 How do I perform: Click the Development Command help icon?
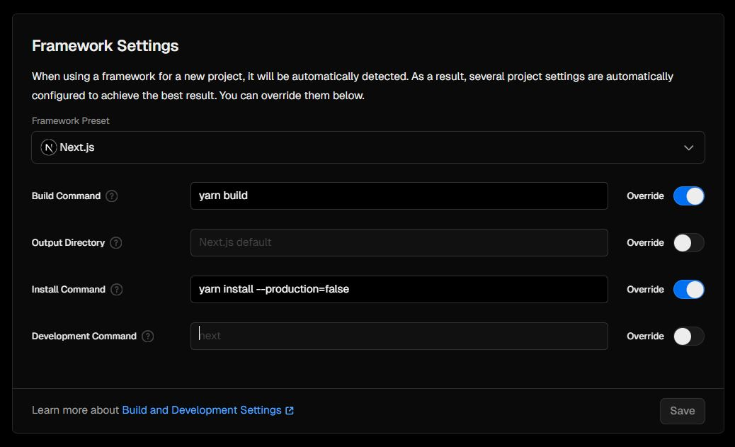click(148, 336)
